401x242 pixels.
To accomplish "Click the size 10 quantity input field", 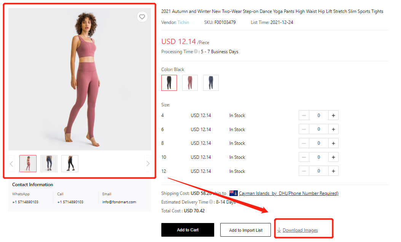I will click(319, 157).
